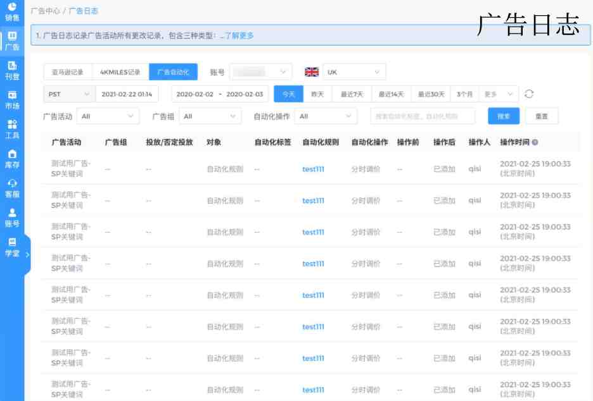The height and width of the screenshot is (401, 593).
Task: Click the blue 搜索 search button
Action: pos(504,116)
